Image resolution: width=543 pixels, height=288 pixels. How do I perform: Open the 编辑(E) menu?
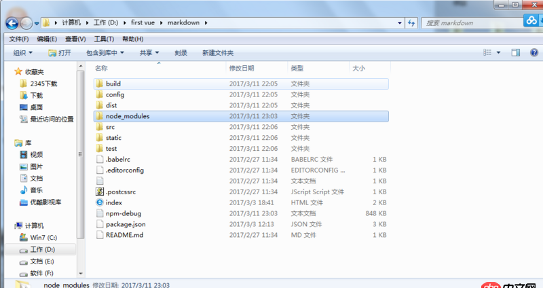47,39
